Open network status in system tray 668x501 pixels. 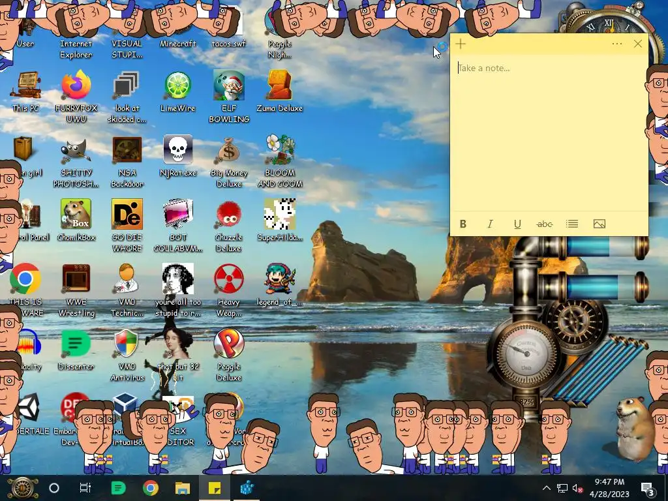[562, 488]
